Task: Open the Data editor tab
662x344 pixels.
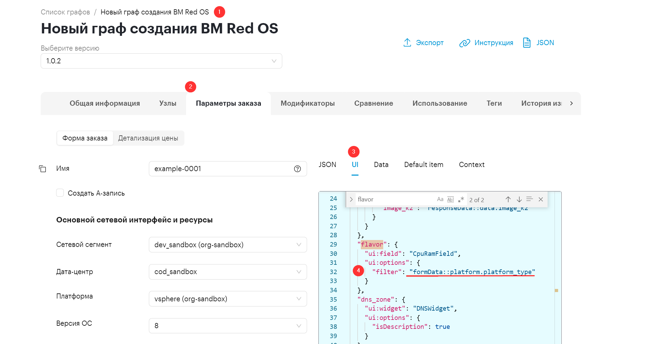Action: [381, 165]
